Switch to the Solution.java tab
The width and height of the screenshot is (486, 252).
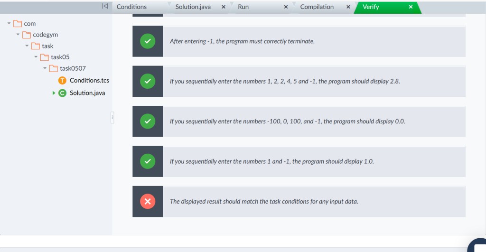pyautogui.click(x=193, y=7)
